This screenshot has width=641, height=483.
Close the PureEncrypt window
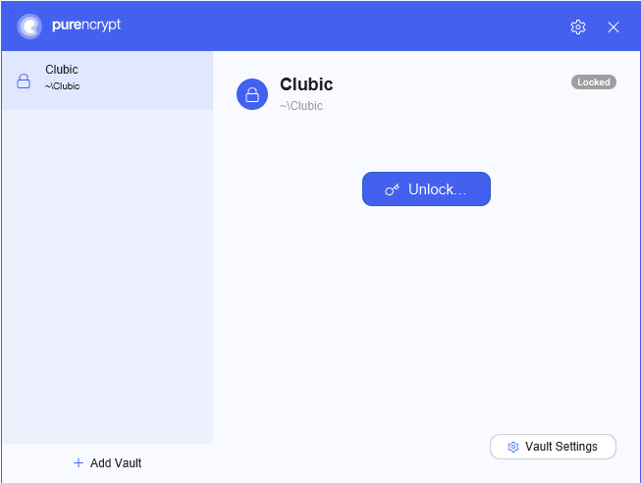tap(613, 27)
